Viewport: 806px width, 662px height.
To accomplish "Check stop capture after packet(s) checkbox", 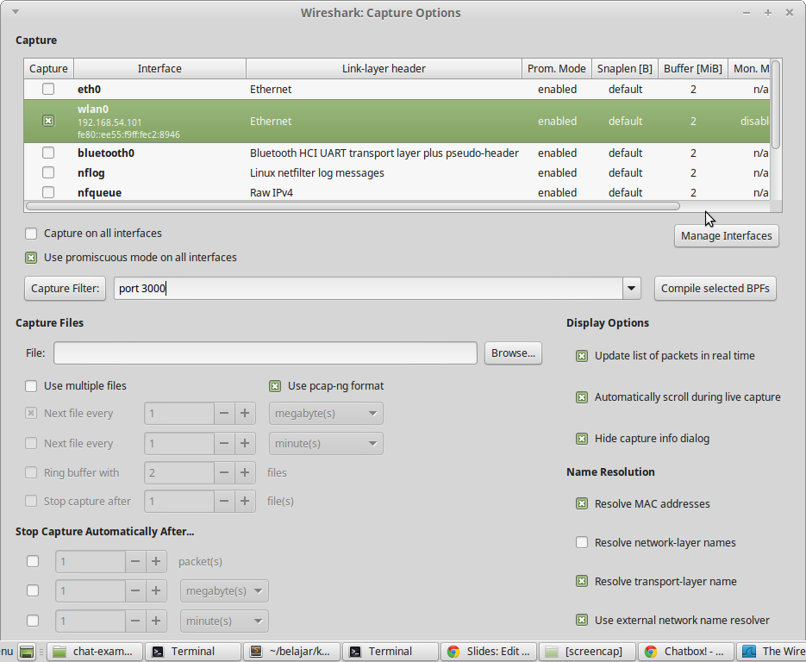I will click(33, 561).
